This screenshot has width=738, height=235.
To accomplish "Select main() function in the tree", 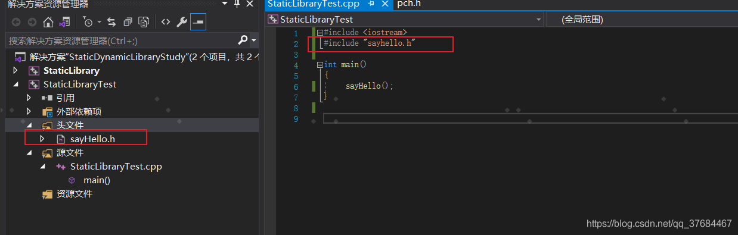I will click(97, 180).
